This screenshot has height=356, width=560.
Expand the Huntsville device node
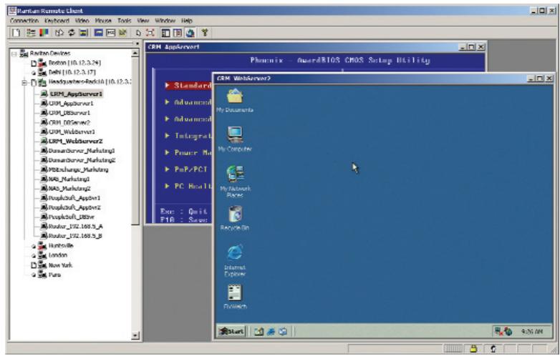tap(34, 246)
